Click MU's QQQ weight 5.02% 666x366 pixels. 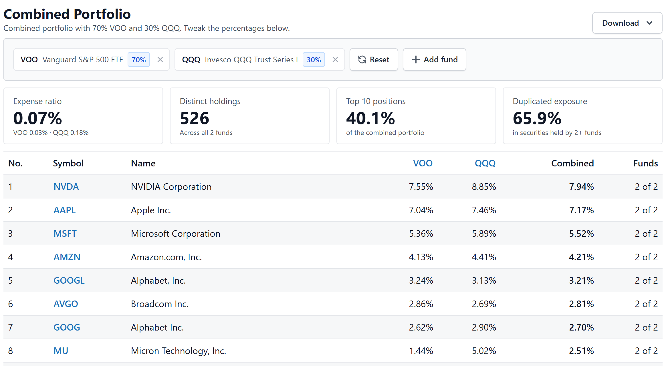pyautogui.click(x=484, y=351)
